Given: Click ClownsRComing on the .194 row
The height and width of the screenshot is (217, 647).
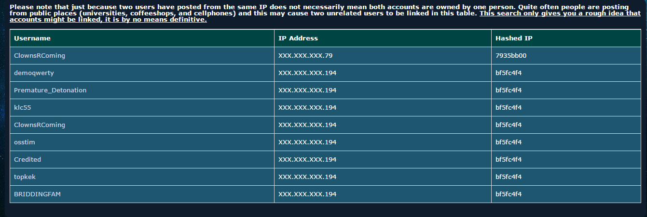Looking at the screenshot, I should click(40, 125).
